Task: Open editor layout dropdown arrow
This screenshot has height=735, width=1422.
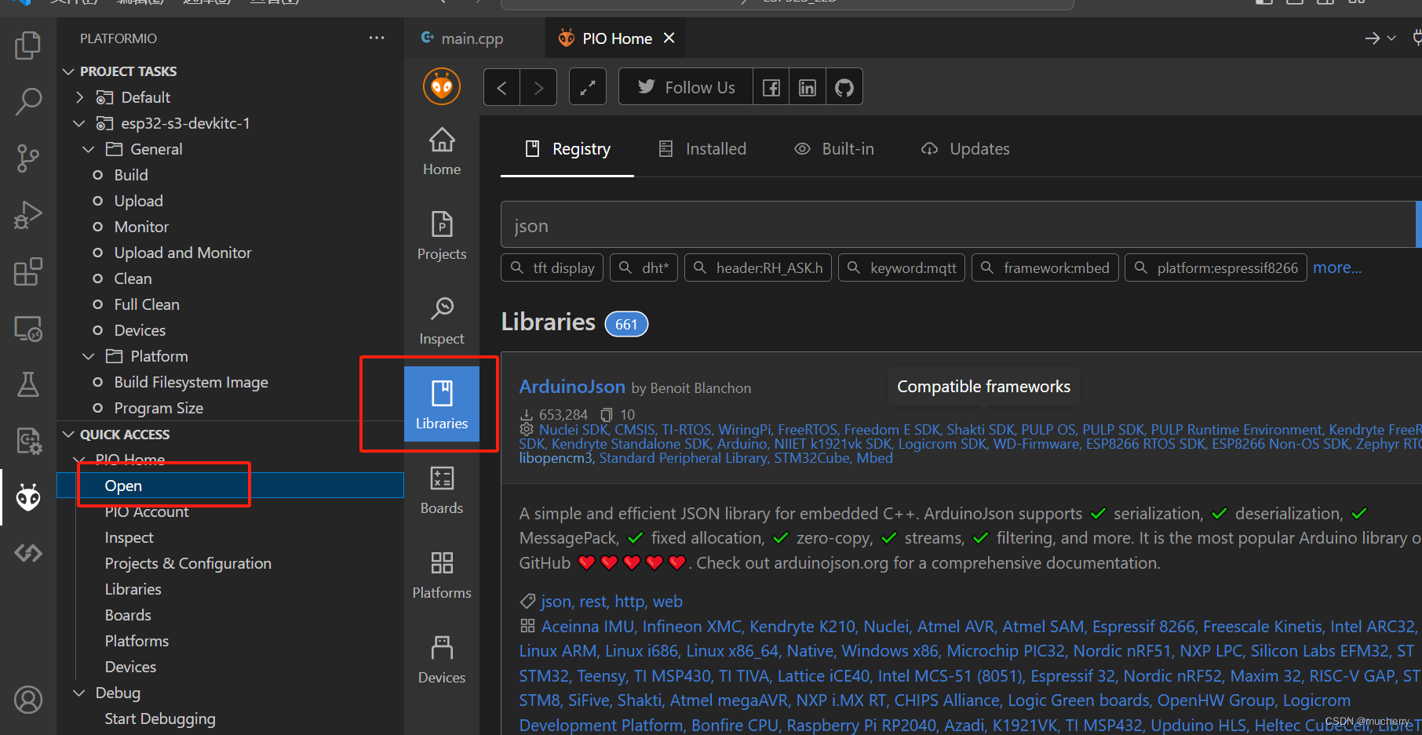Action: [1392, 38]
